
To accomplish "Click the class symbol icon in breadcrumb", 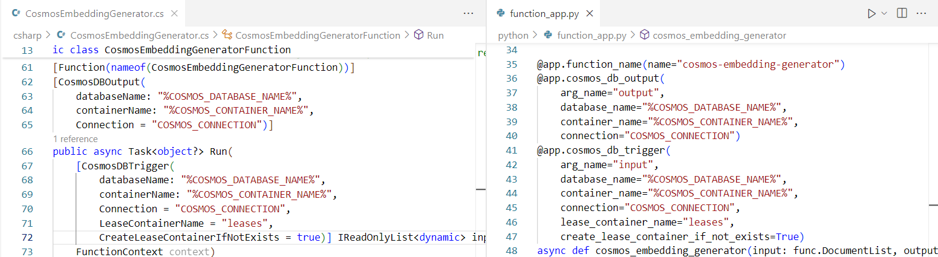I will point(227,35).
